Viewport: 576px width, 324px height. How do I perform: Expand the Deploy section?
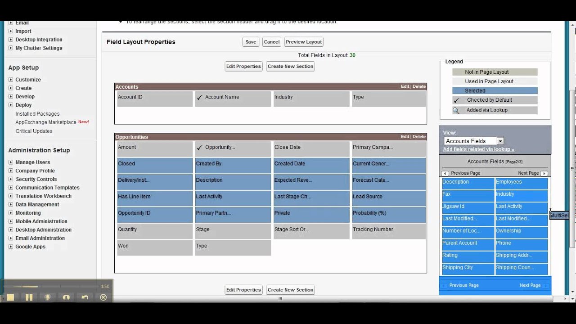pos(11,105)
